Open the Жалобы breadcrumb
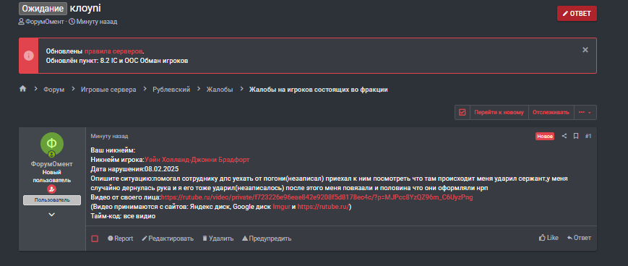Viewport: 628px width, 266px height. (220, 90)
